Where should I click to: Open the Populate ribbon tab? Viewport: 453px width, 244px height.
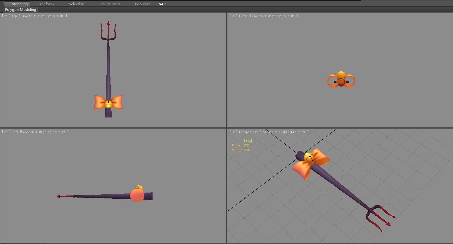coord(142,4)
